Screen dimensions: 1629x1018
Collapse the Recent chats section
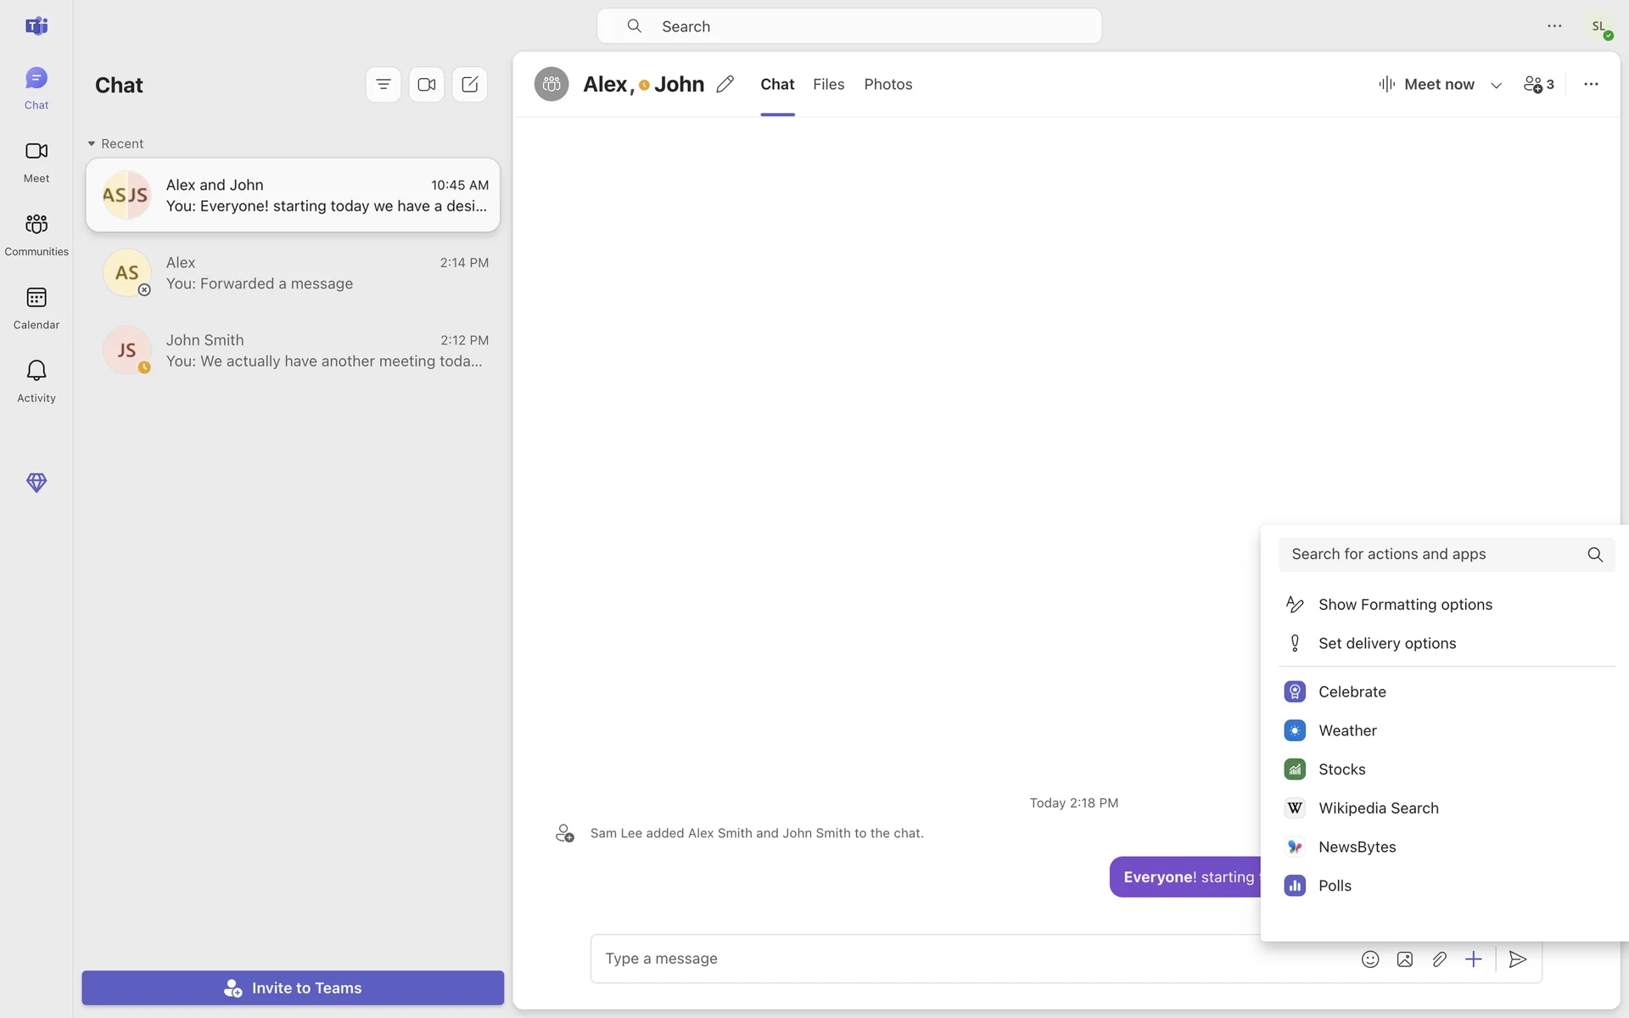pos(92,144)
